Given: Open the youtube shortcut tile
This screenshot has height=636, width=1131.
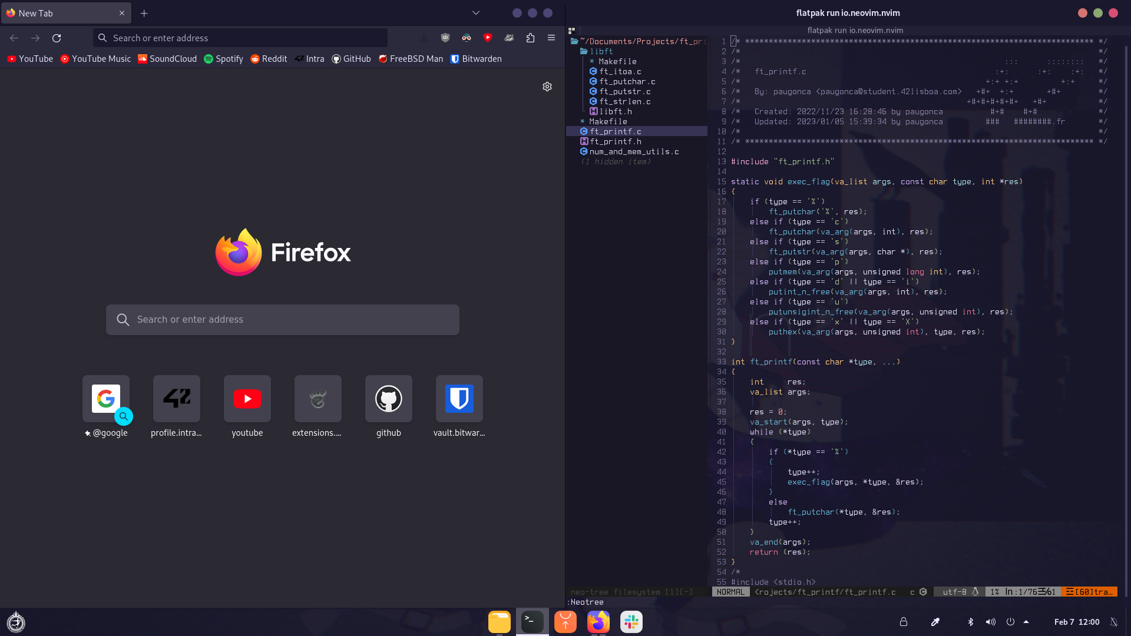Looking at the screenshot, I should [x=247, y=399].
